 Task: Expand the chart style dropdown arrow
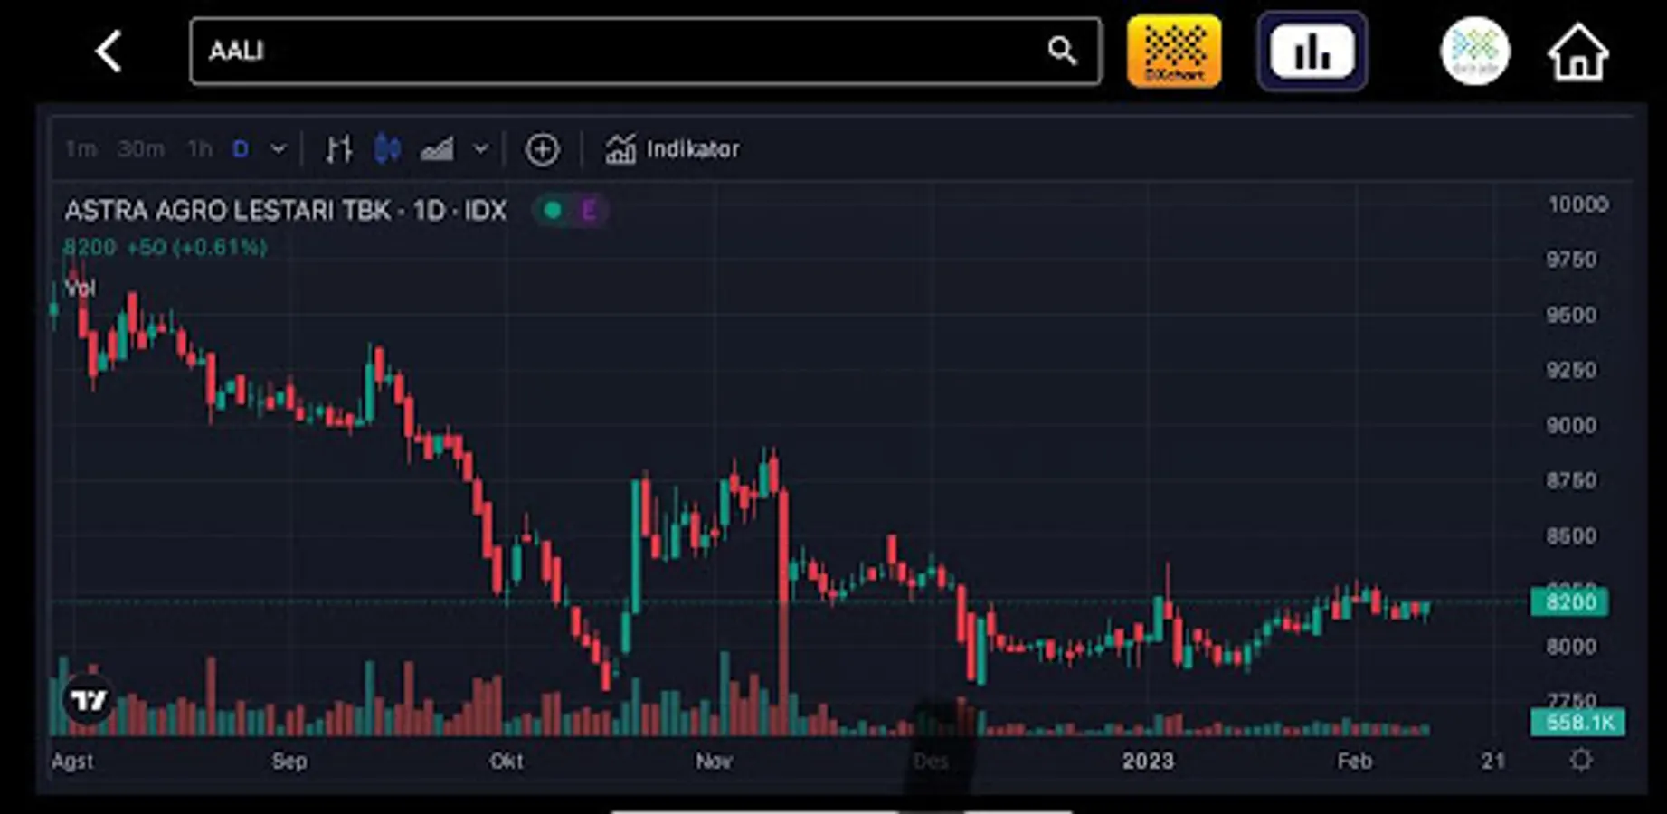480,149
